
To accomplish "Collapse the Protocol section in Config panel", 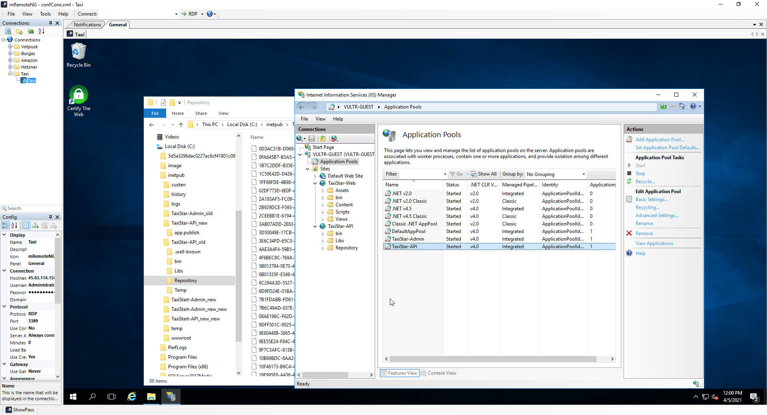I will pos(4,307).
